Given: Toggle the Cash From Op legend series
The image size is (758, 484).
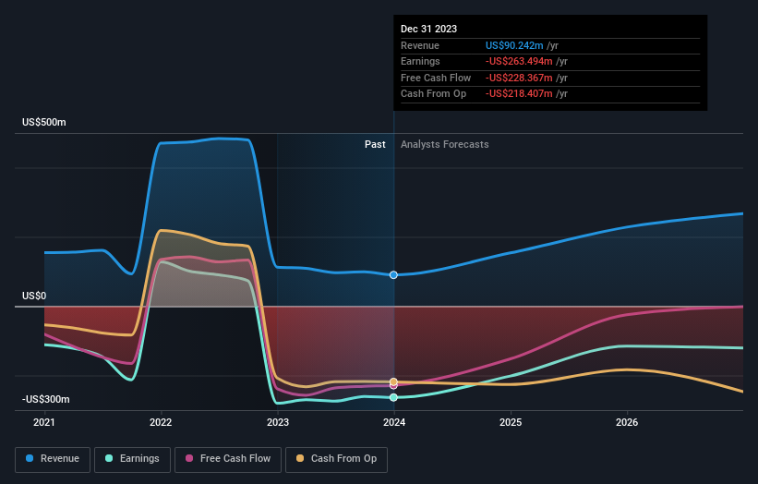Looking at the screenshot, I should tap(336, 459).
